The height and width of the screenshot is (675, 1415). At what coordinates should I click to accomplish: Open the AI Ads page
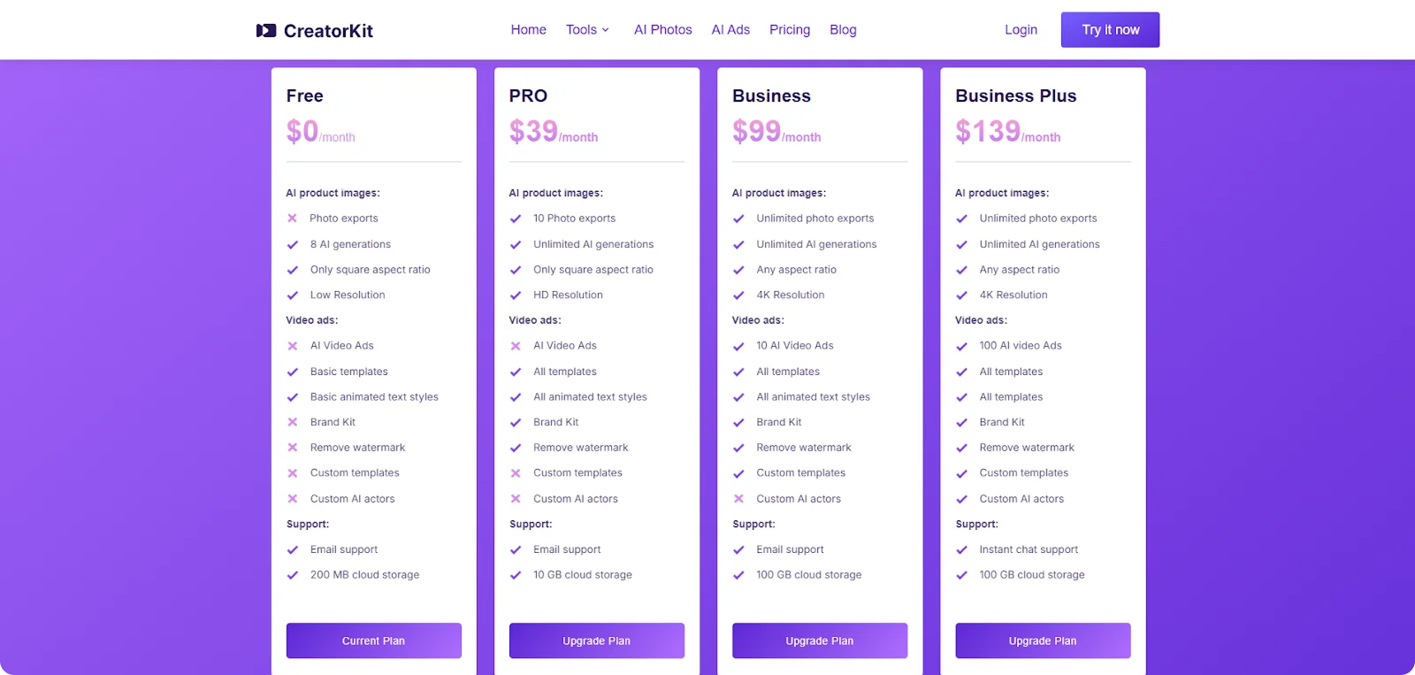coord(730,29)
